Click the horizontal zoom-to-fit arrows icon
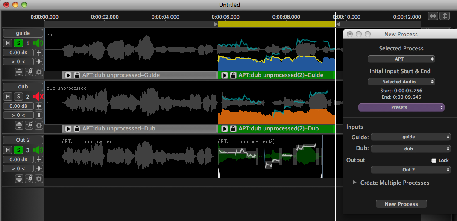 (433, 16)
